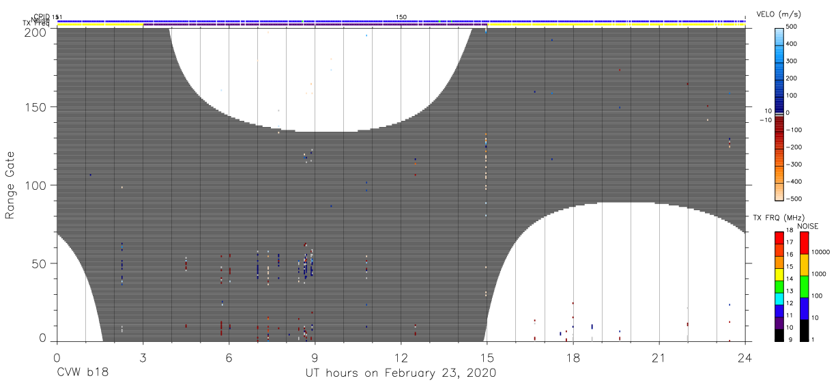838x387 pixels.
Task: Pick the purple 10–11 MHz TX FRQ segment
Action: point(779,322)
